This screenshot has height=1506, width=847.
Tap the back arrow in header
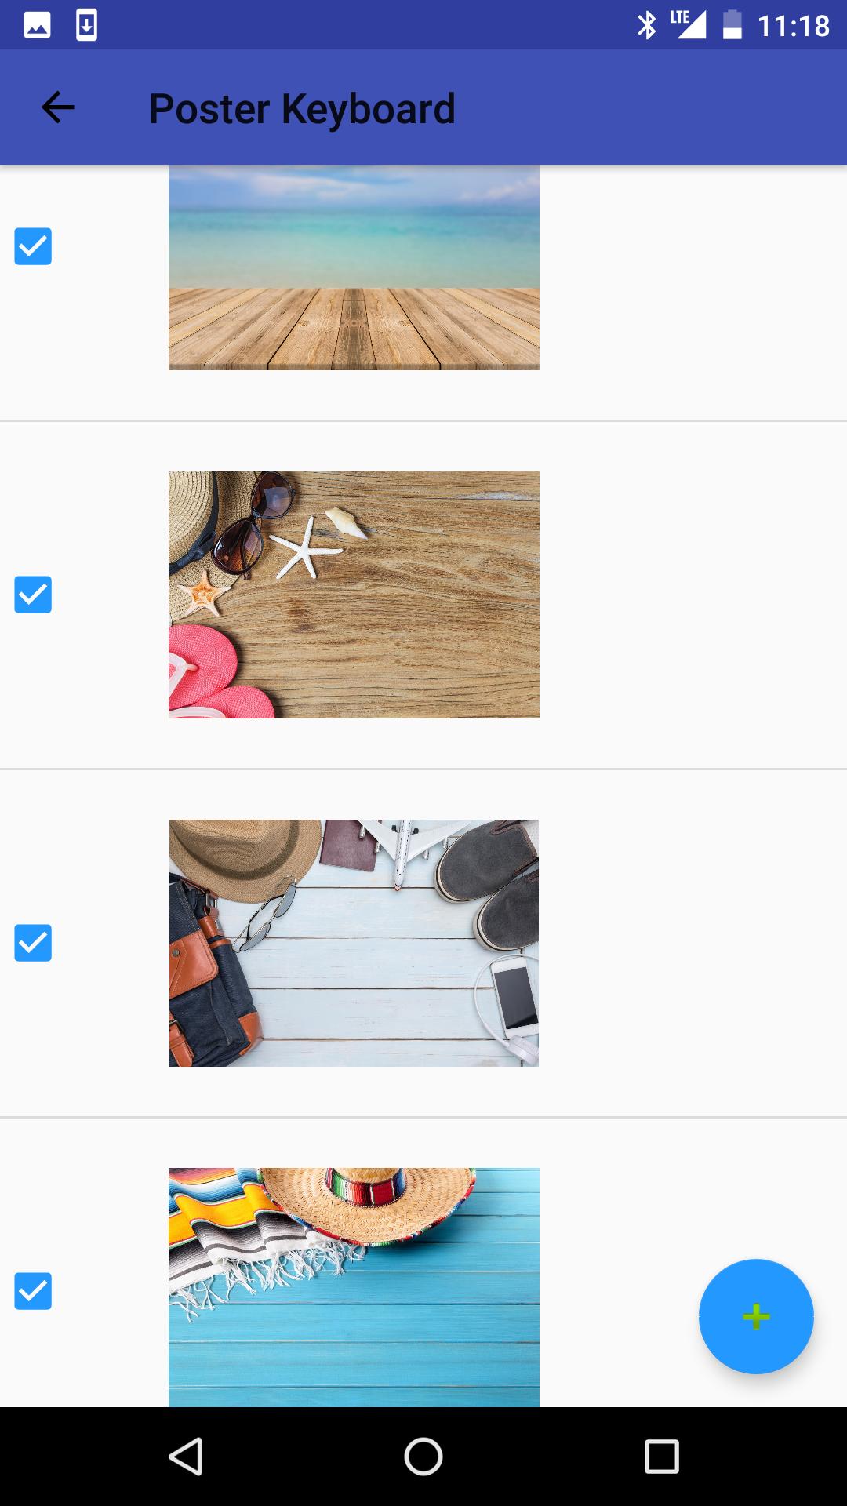(x=57, y=107)
